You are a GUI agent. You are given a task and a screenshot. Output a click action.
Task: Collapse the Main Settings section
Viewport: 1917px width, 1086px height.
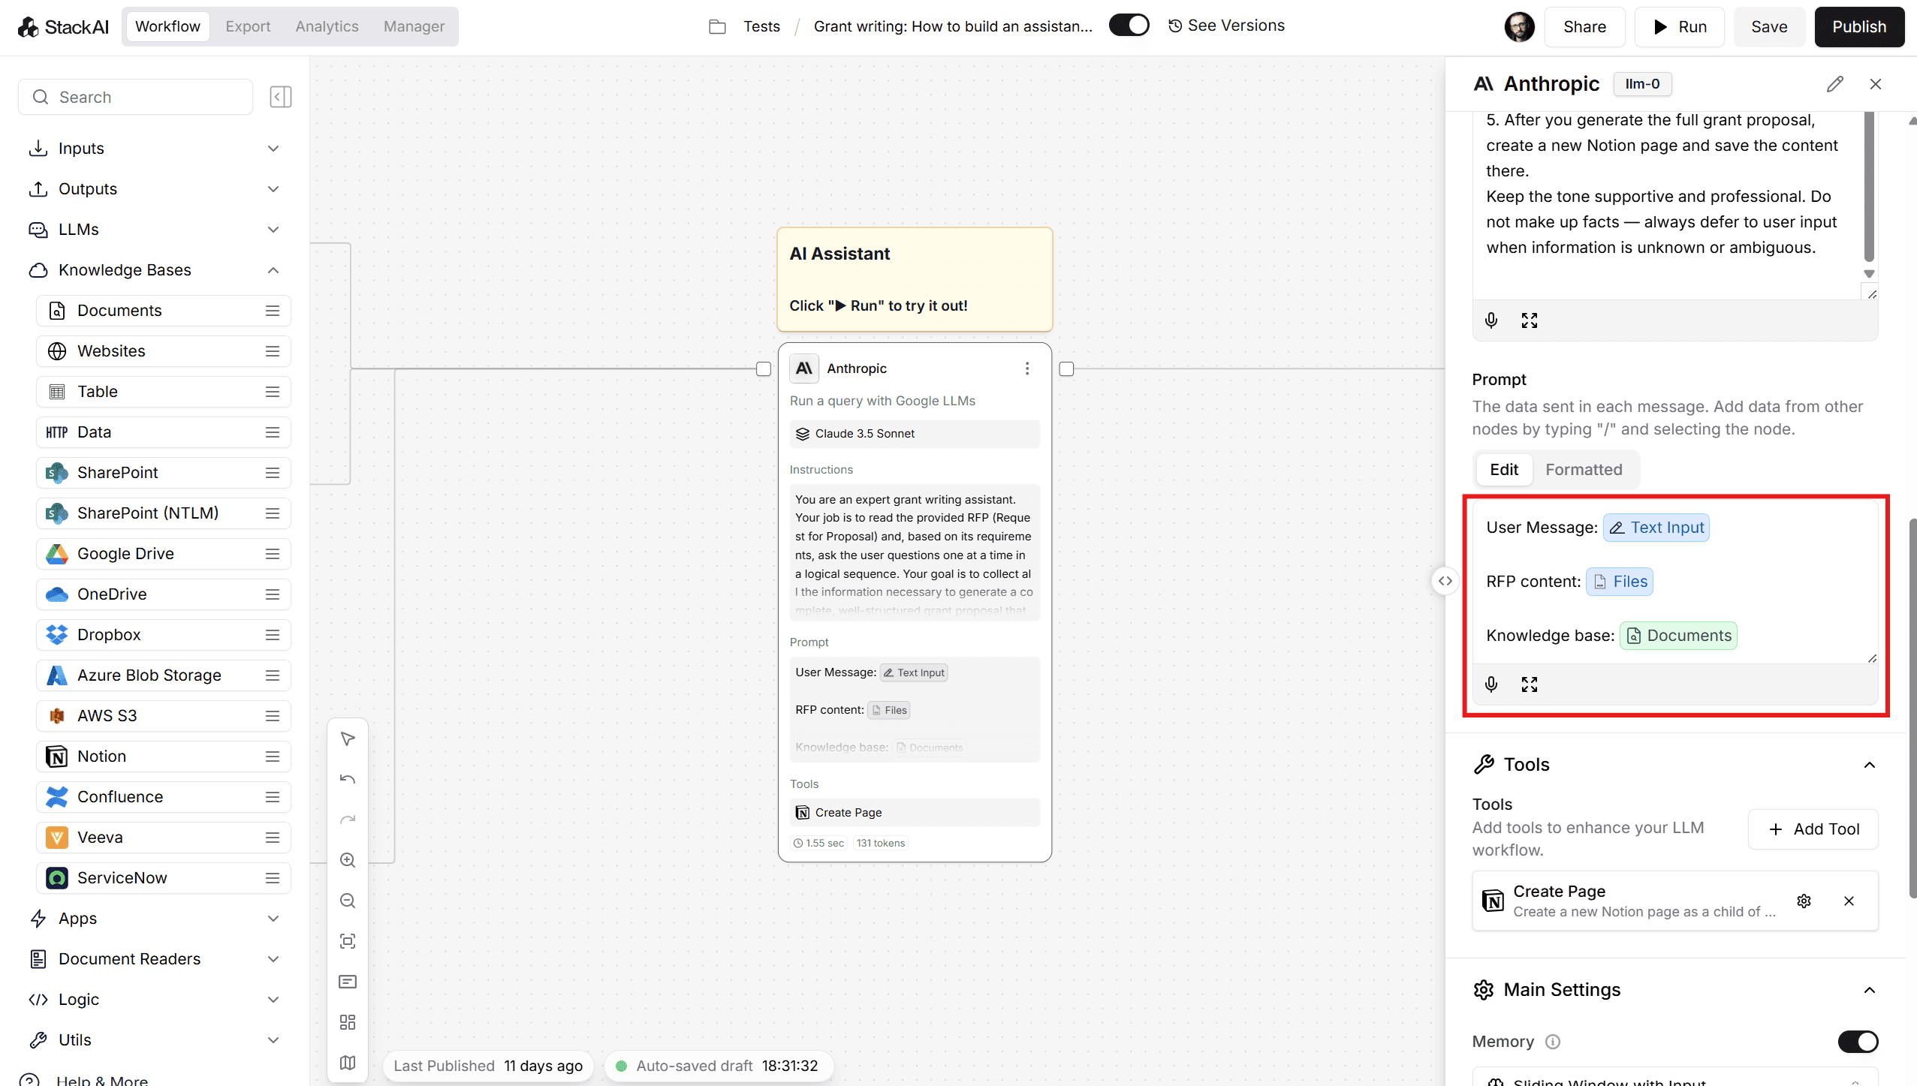[x=1870, y=990]
